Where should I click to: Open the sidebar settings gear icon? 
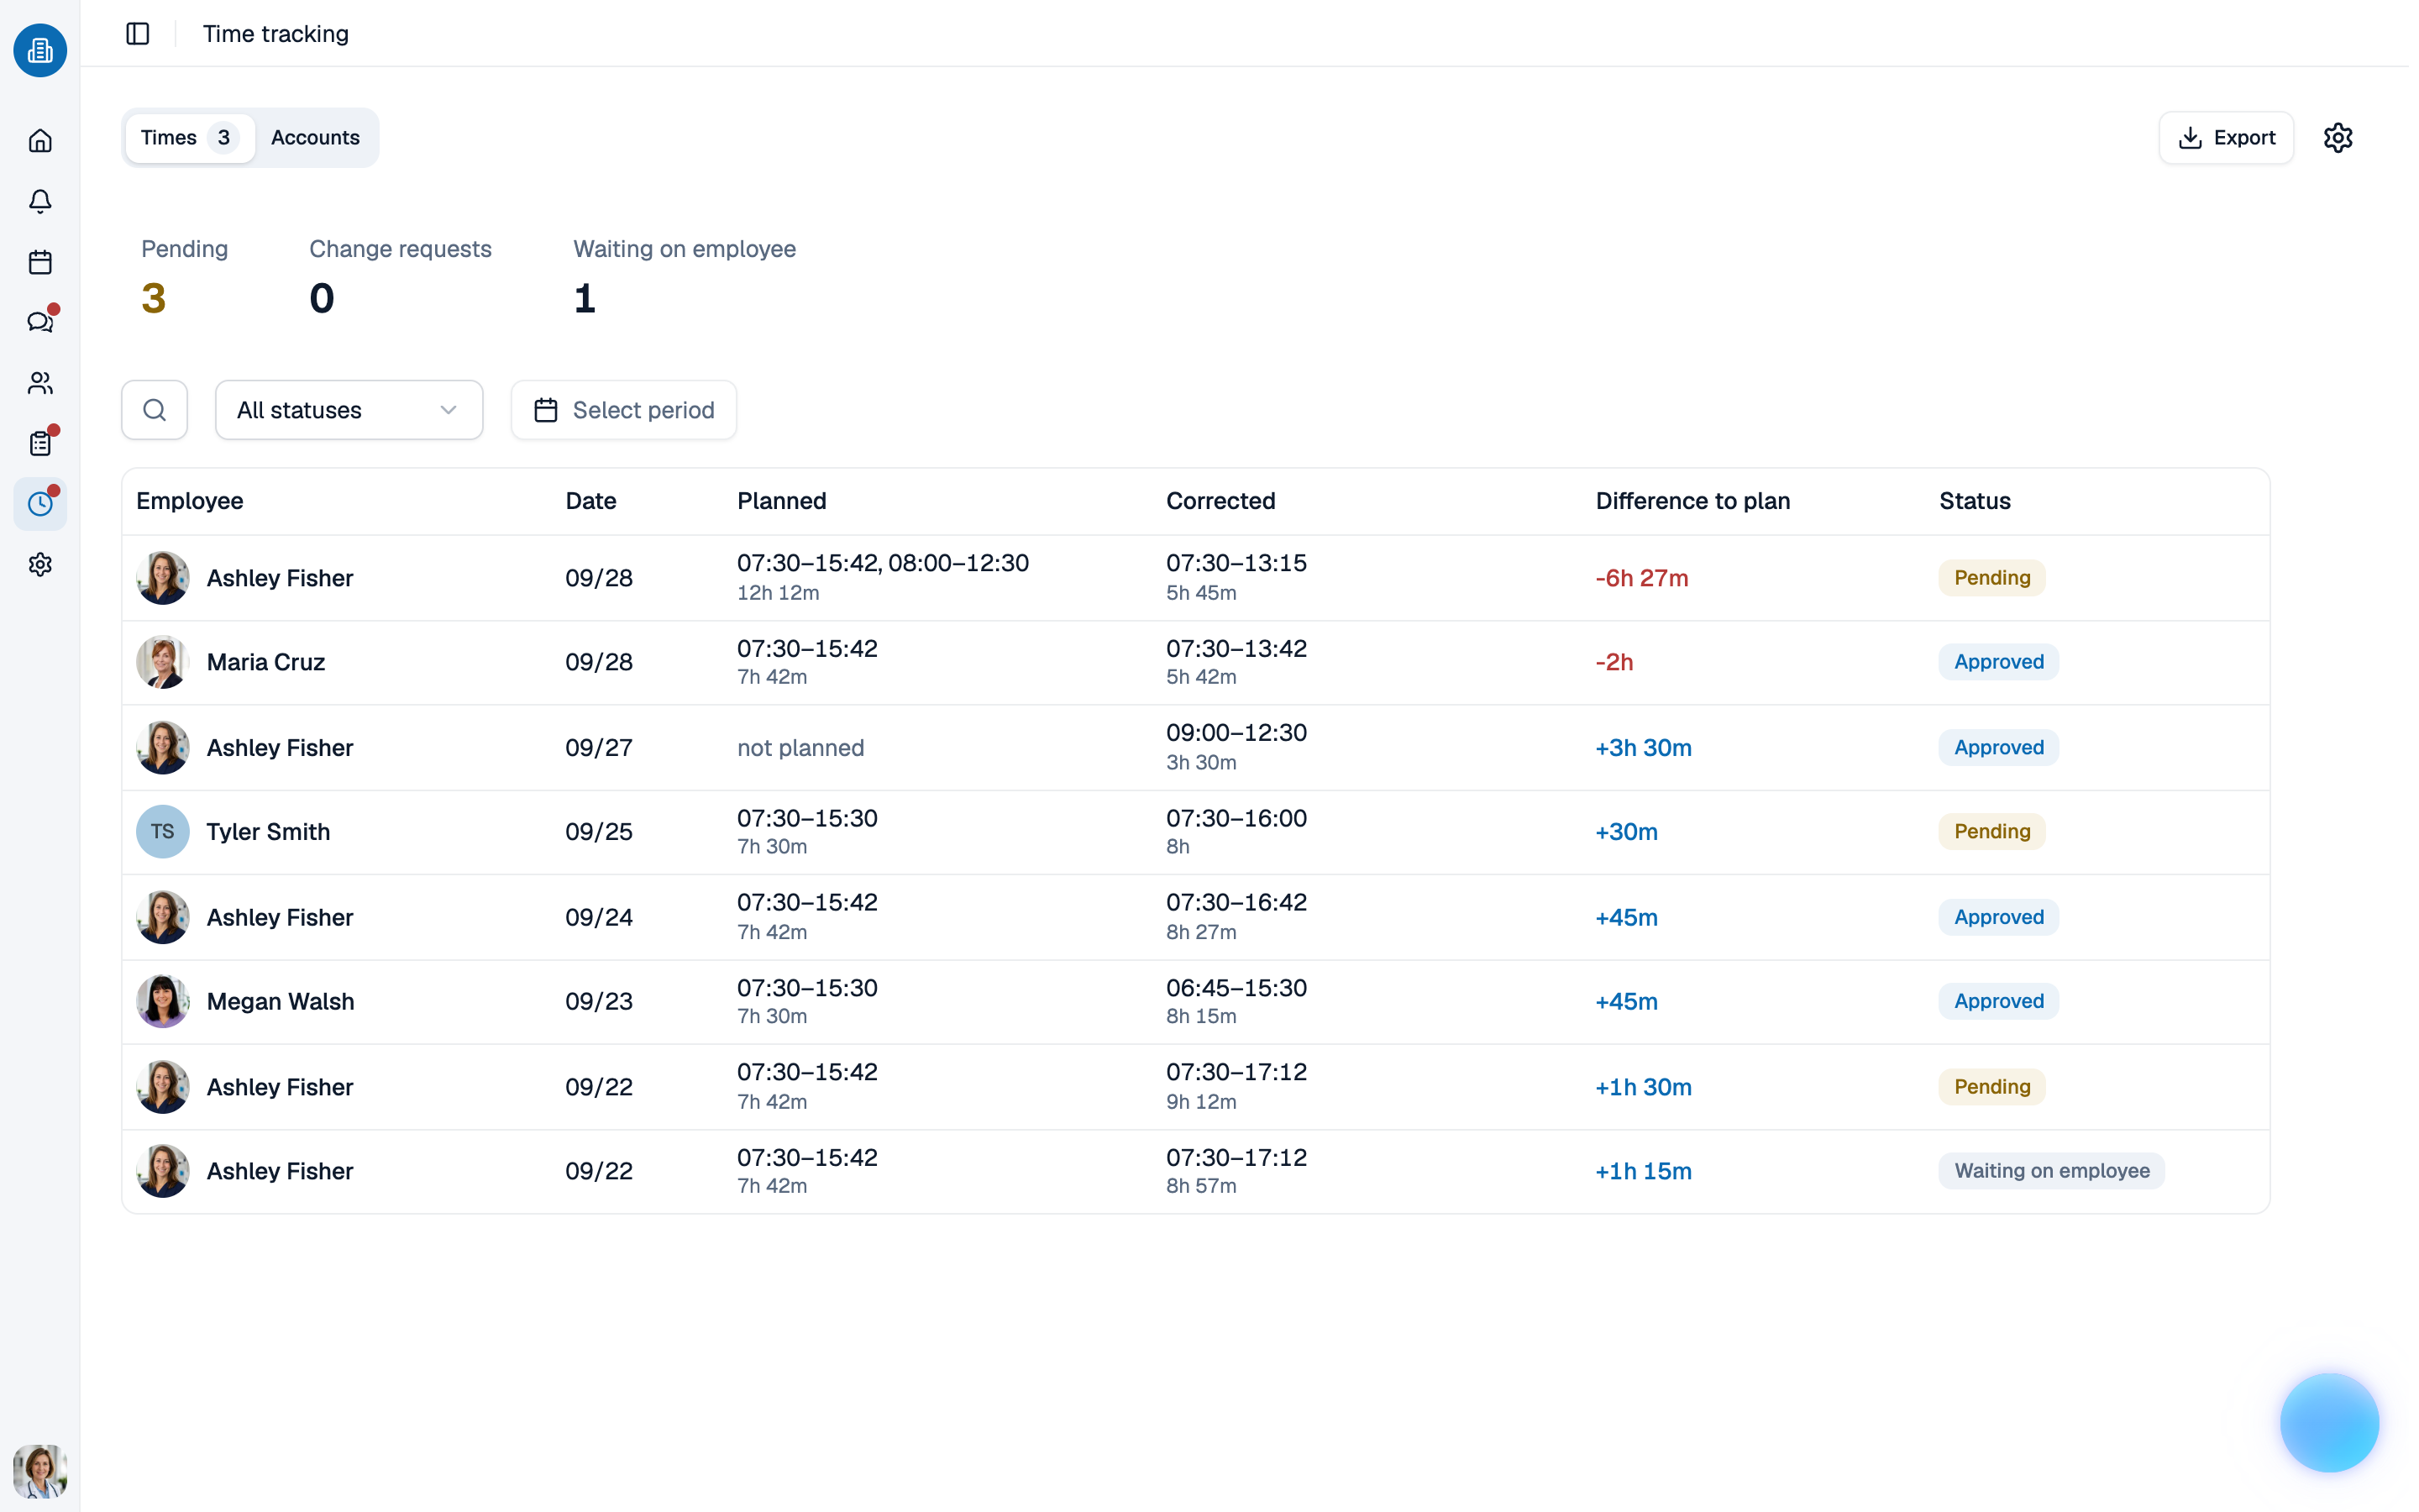[40, 565]
